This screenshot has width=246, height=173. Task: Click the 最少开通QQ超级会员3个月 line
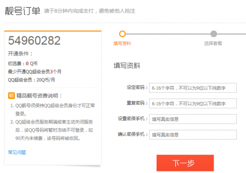34,72
